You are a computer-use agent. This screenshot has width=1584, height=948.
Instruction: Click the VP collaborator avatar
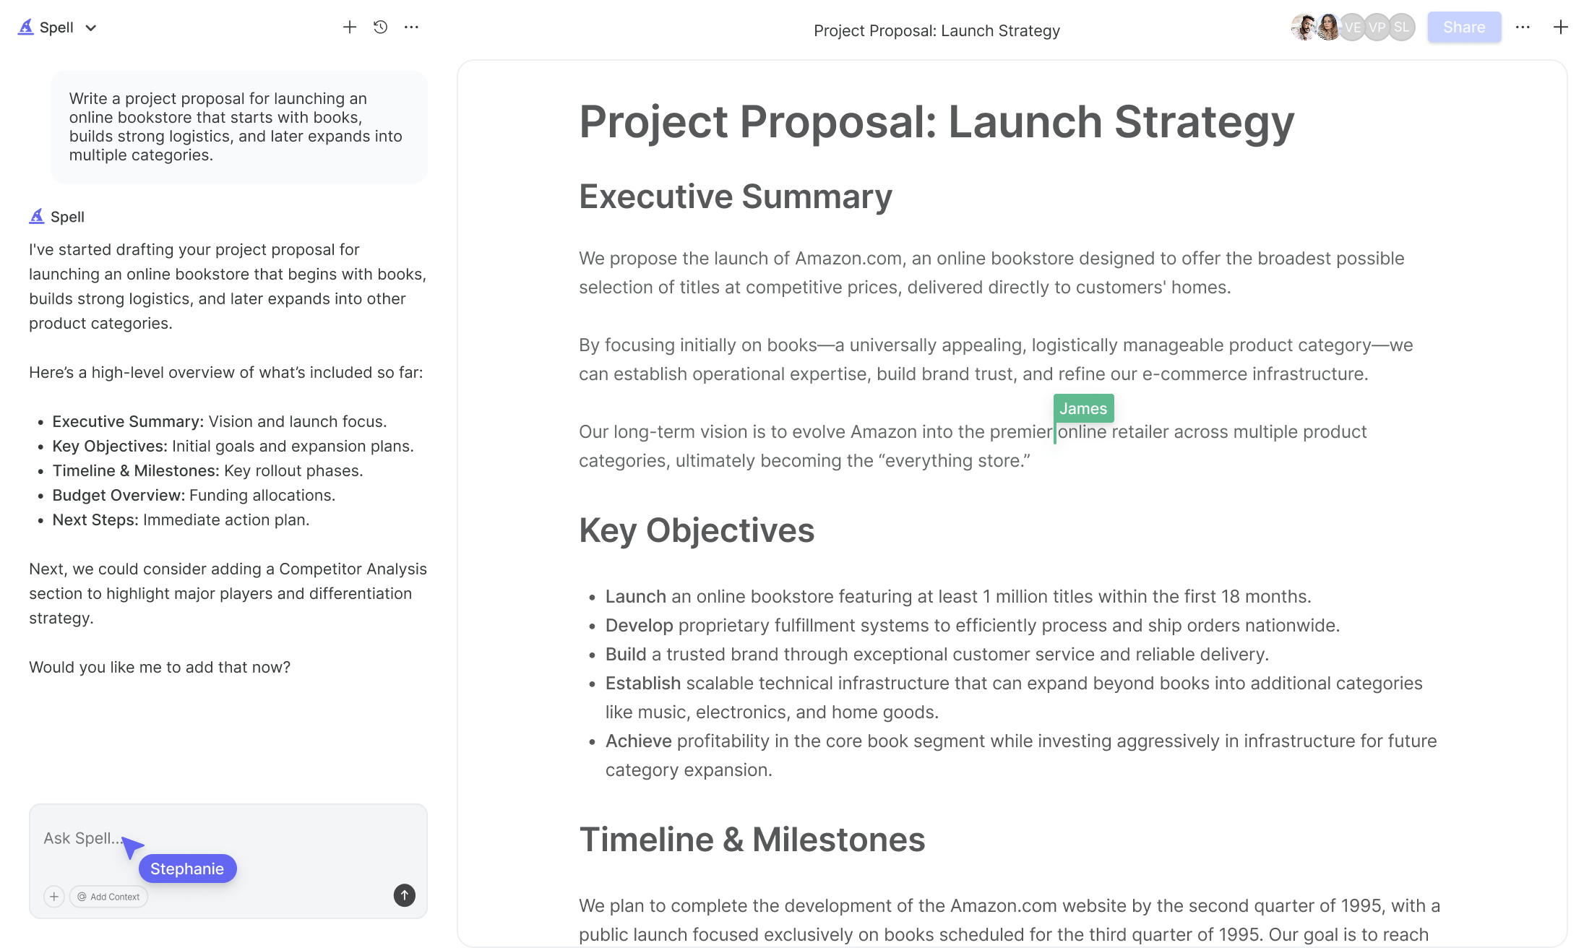pos(1377,27)
